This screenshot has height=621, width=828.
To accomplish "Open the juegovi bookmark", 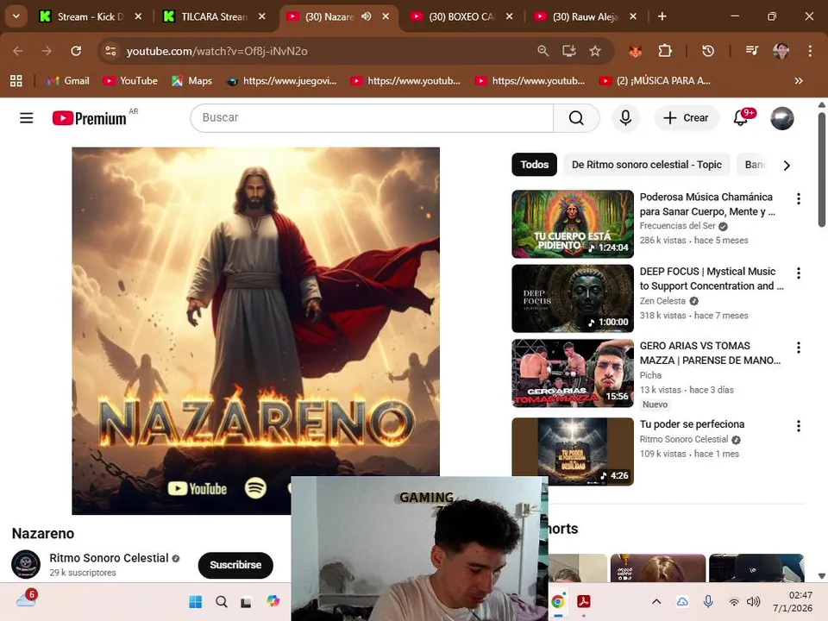I will pos(281,81).
